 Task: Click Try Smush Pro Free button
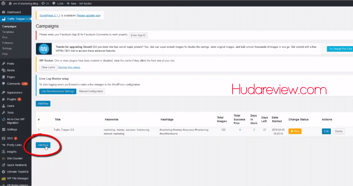tap(341, 49)
